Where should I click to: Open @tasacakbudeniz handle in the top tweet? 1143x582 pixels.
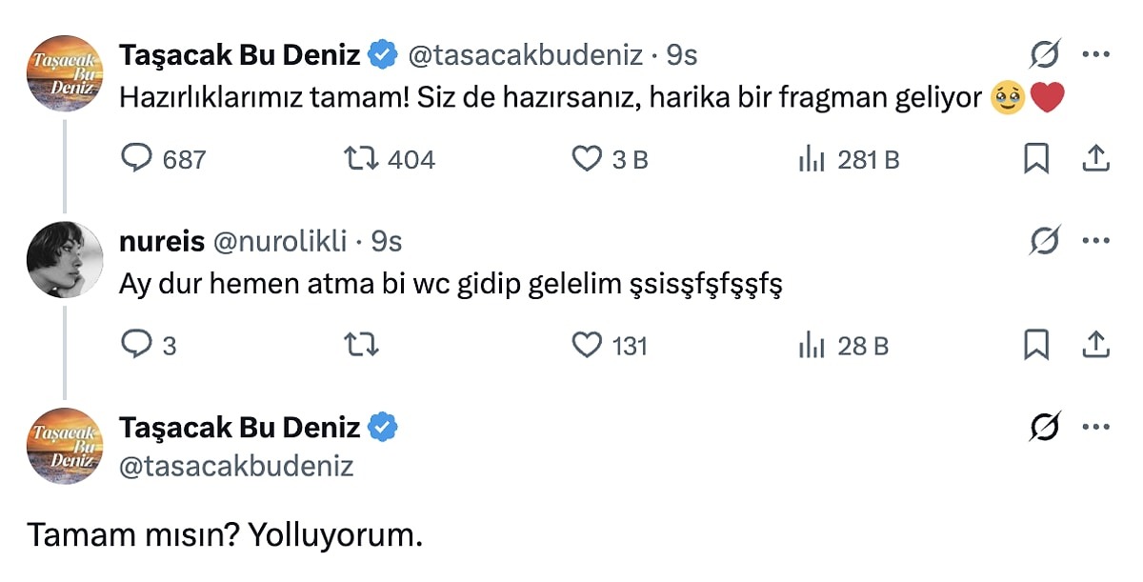click(x=525, y=55)
